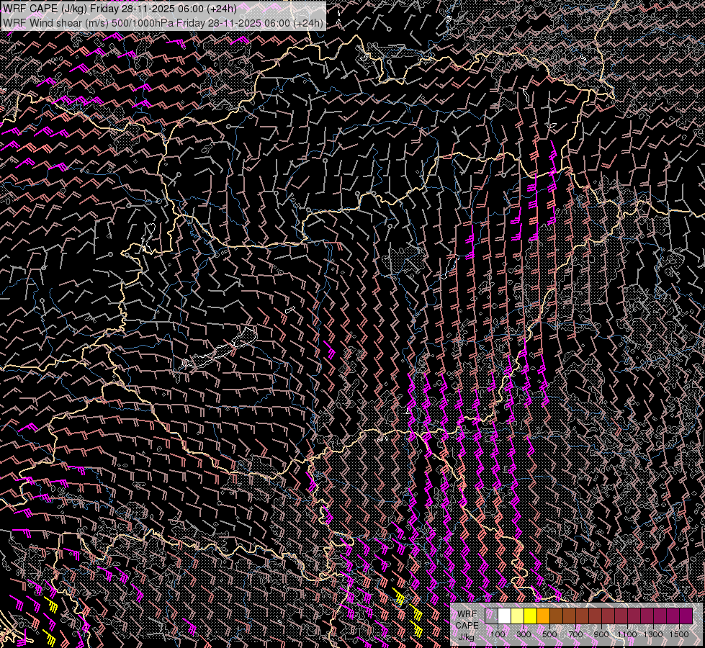
Task: Click the 100 label under the legend
Action: click(x=498, y=634)
